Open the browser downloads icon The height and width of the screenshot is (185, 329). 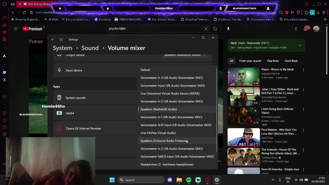[318, 12]
